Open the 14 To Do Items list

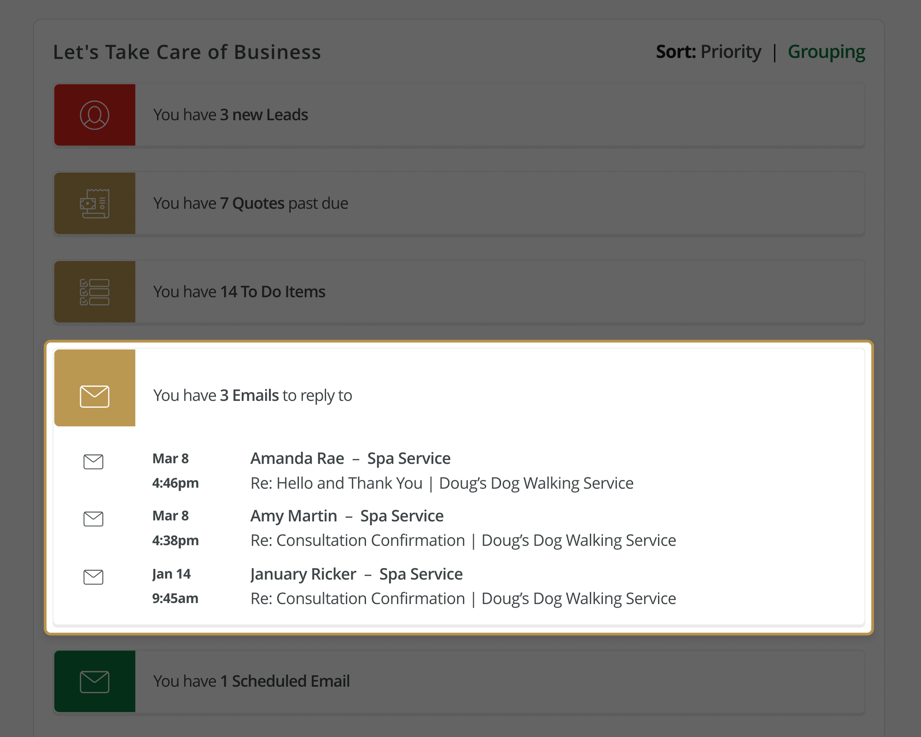click(414, 292)
